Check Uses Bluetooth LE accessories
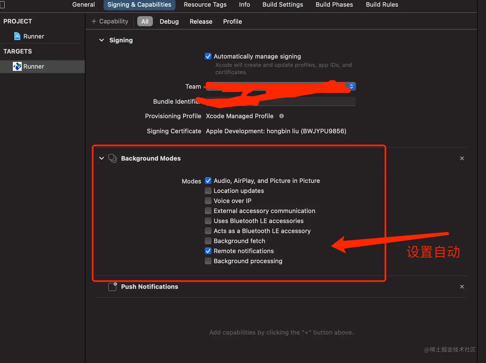Viewport: 486px width, 363px height. tap(208, 221)
